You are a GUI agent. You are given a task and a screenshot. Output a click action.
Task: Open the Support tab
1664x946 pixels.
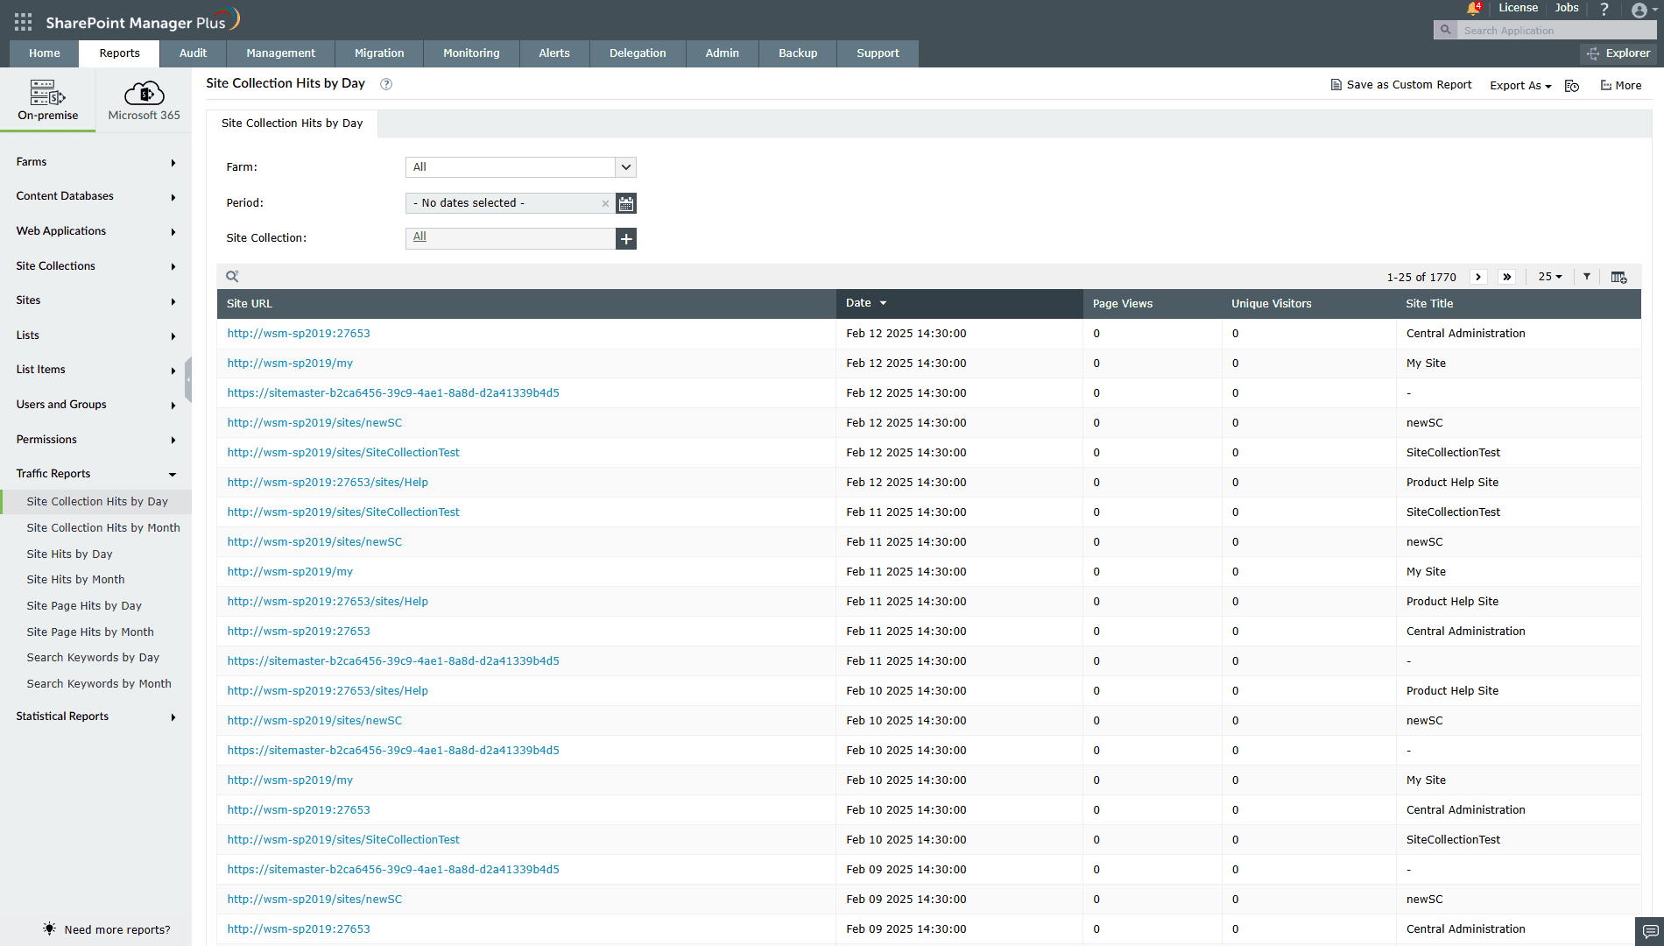click(878, 53)
